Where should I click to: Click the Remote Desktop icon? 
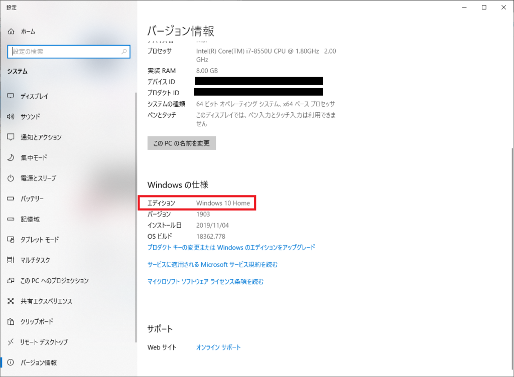point(11,342)
